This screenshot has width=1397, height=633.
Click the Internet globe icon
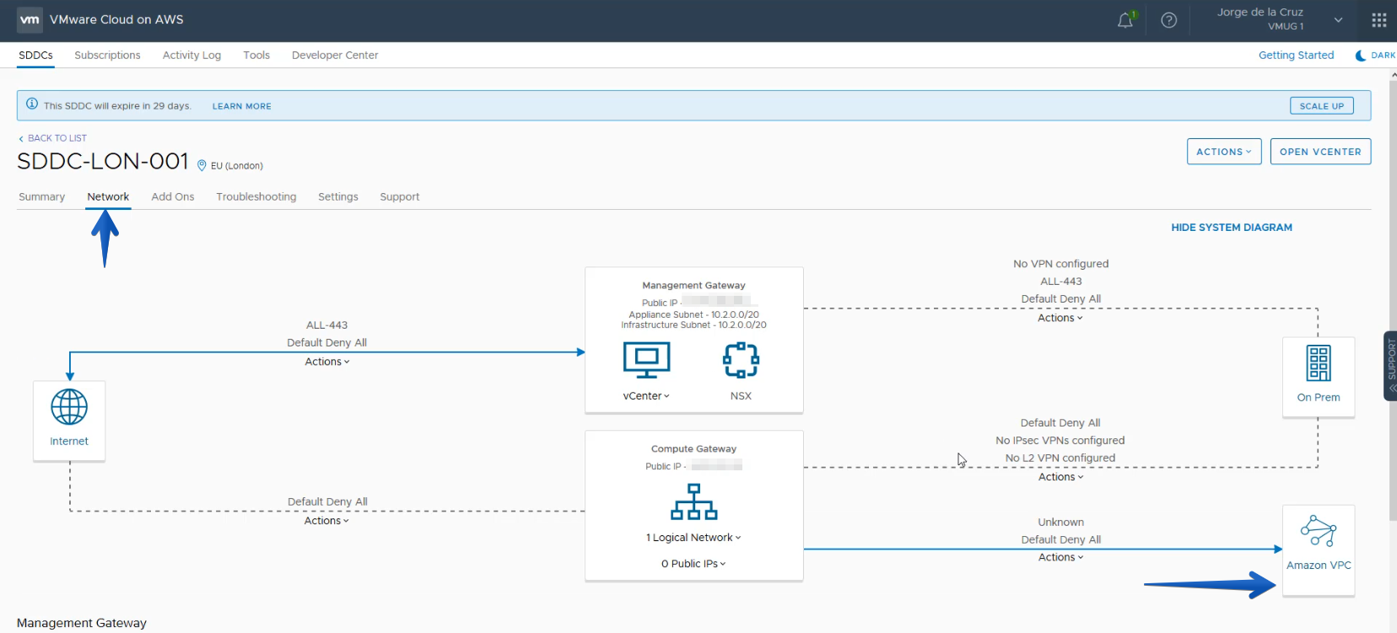point(69,407)
